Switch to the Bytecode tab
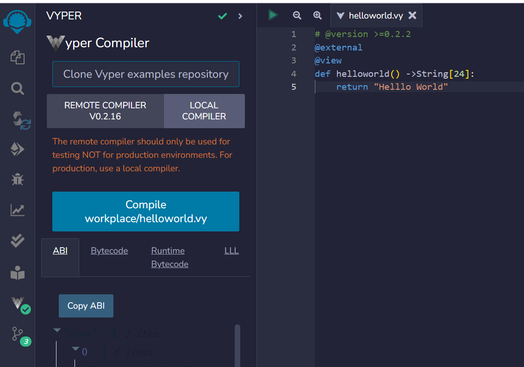This screenshot has width=524, height=367. point(109,251)
